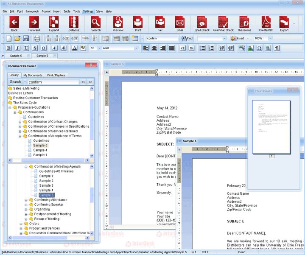305x255 pixels.
Task: Click the text highlight icon
Action: [x=83, y=48]
